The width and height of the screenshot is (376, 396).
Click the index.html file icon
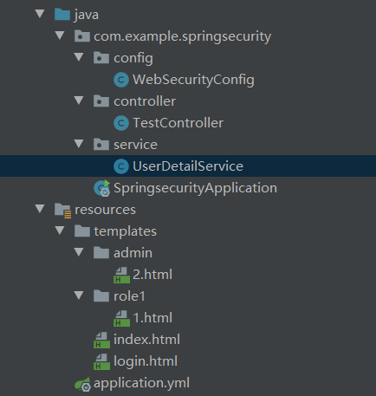tap(101, 340)
